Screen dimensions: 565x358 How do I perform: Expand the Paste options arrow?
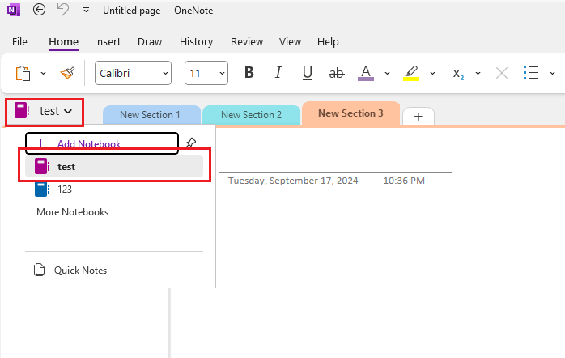tap(43, 73)
